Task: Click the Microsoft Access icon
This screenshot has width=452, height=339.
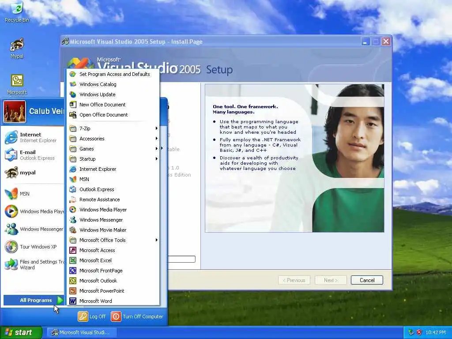Action: click(x=73, y=250)
